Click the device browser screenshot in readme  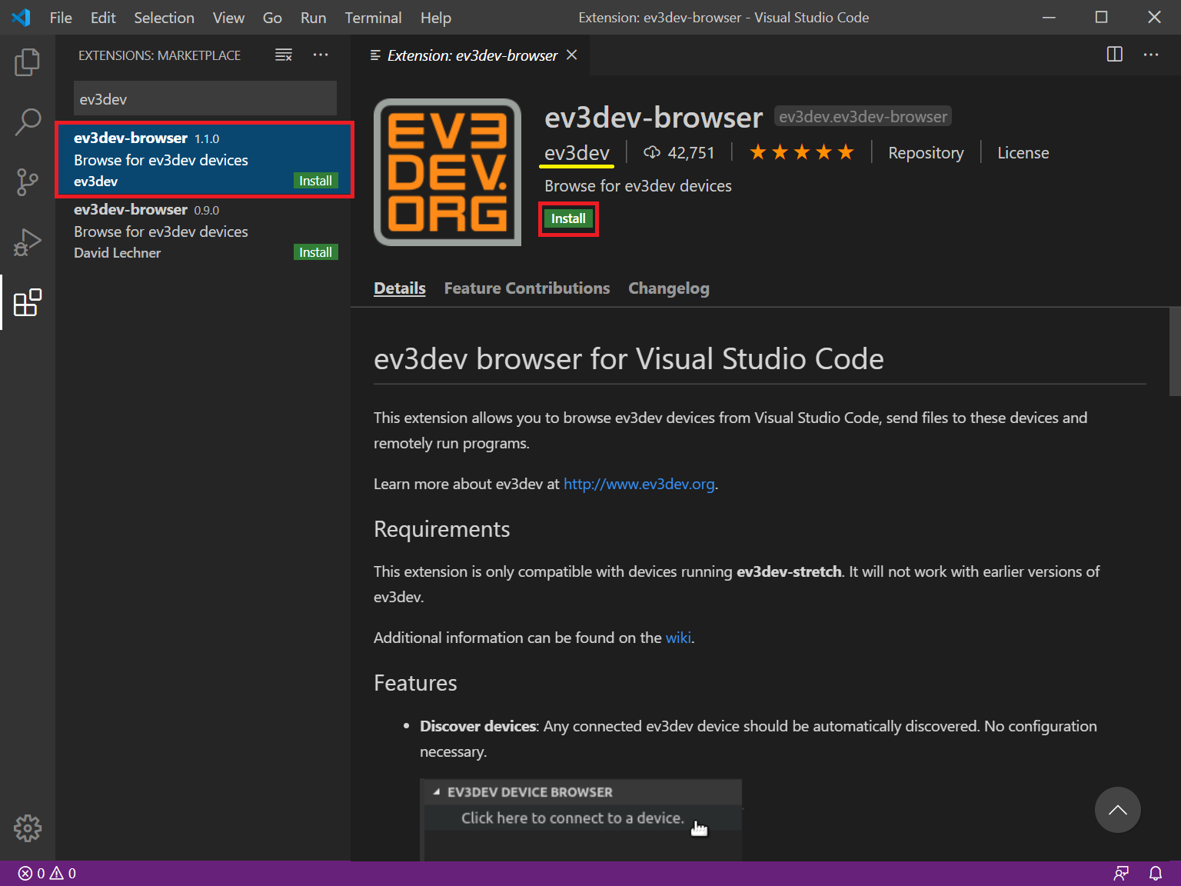tap(581, 820)
